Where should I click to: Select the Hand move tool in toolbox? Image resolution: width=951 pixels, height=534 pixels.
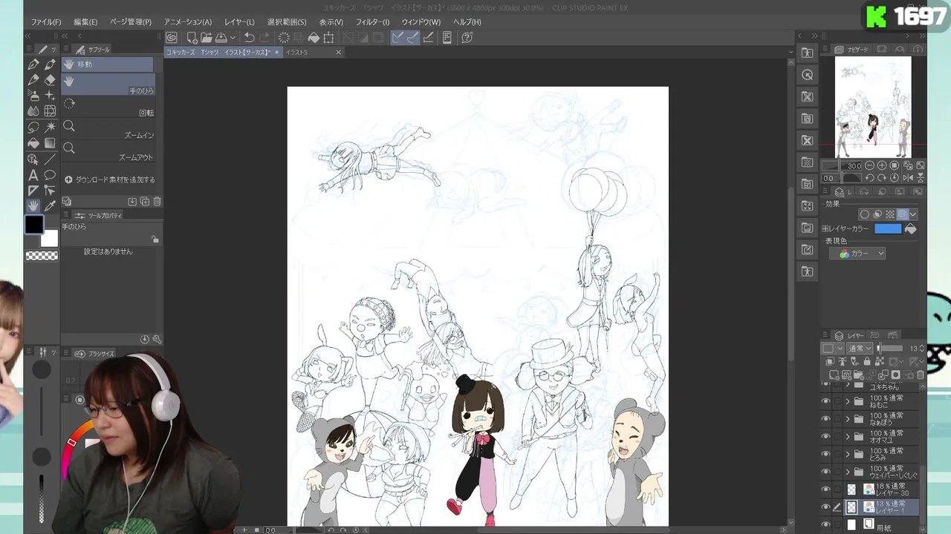coord(33,206)
